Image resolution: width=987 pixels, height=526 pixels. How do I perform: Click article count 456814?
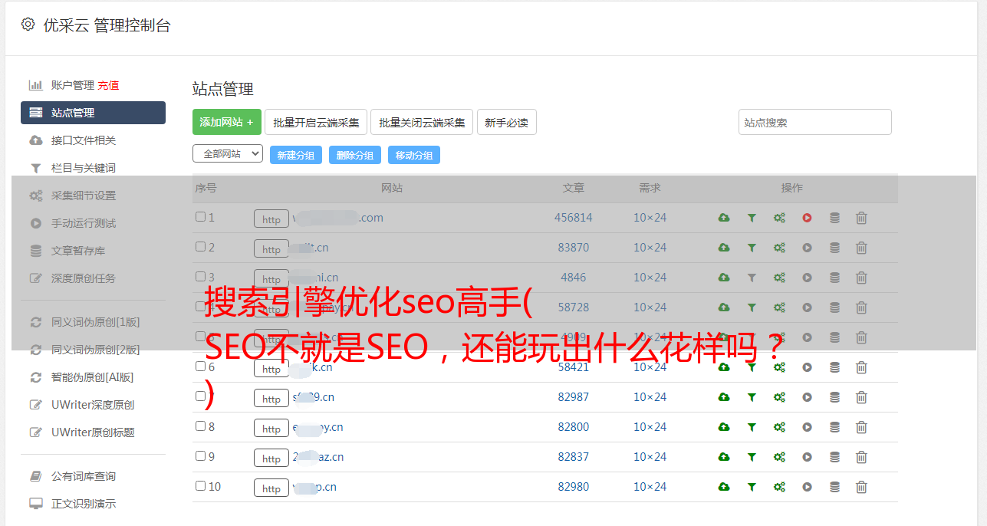pyautogui.click(x=574, y=218)
